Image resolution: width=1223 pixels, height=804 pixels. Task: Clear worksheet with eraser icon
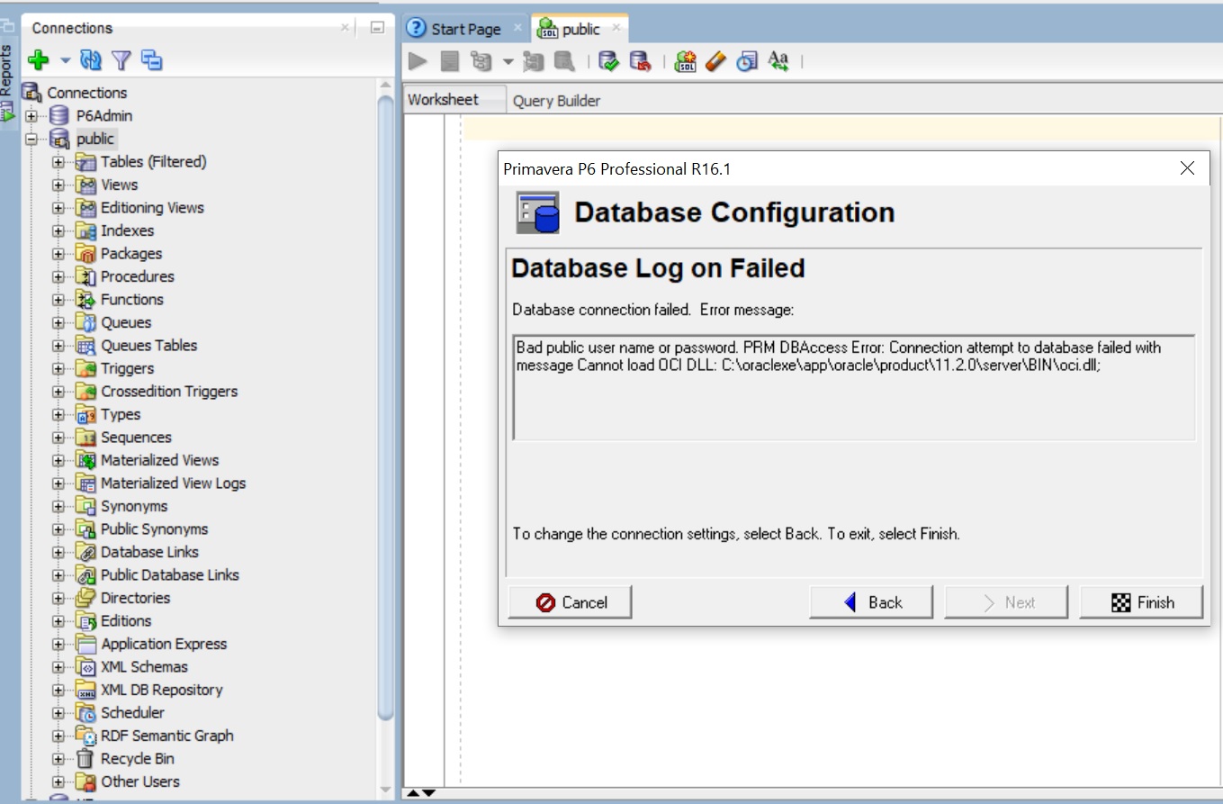716,61
